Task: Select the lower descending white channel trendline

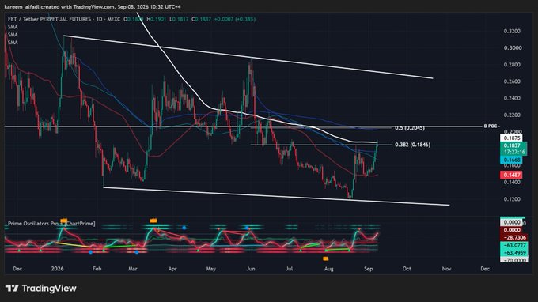Action: click(277, 196)
